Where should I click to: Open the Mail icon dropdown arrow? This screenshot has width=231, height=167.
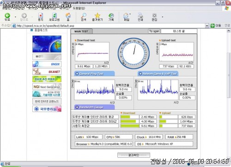[130, 14]
